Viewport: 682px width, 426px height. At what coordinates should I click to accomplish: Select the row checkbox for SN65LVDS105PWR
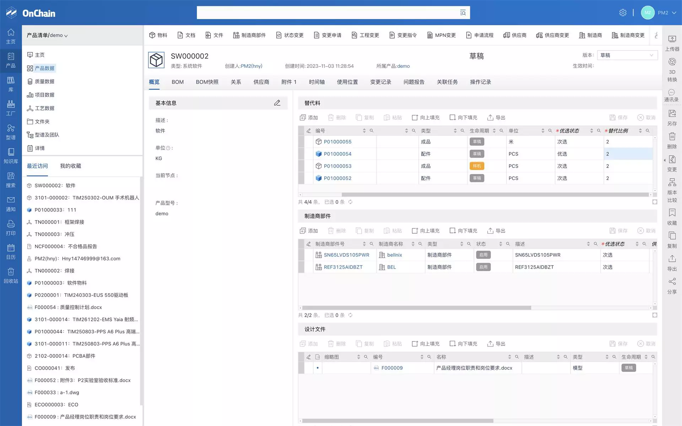pyautogui.click(x=301, y=255)
